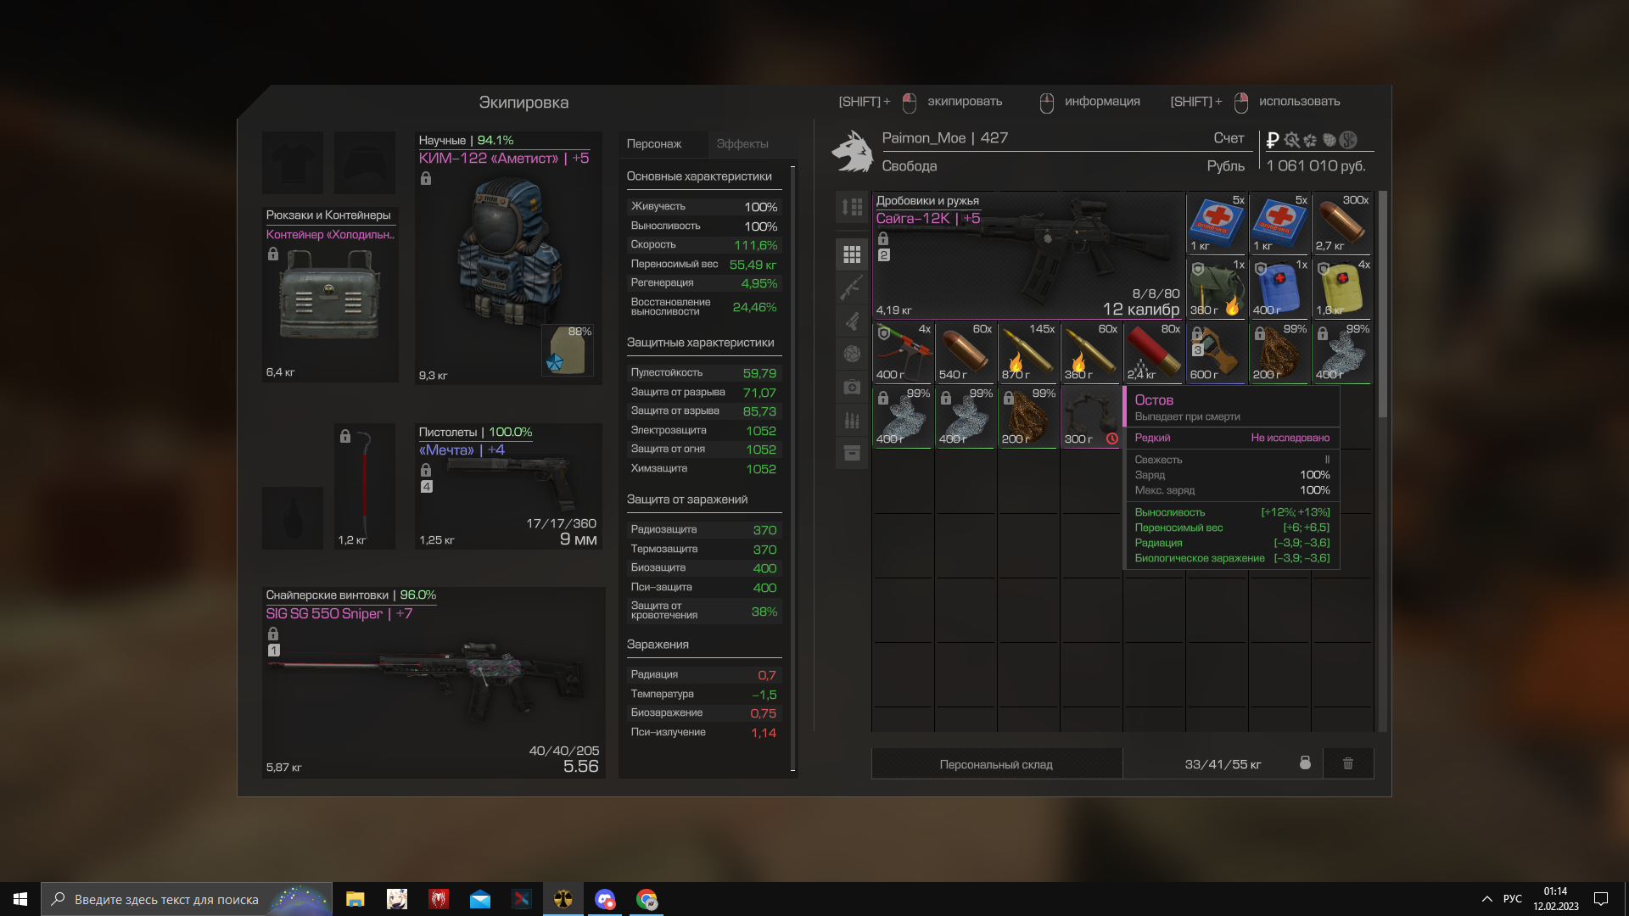
Task: Select the ruble currency icon
Action: coord(1273,140)
